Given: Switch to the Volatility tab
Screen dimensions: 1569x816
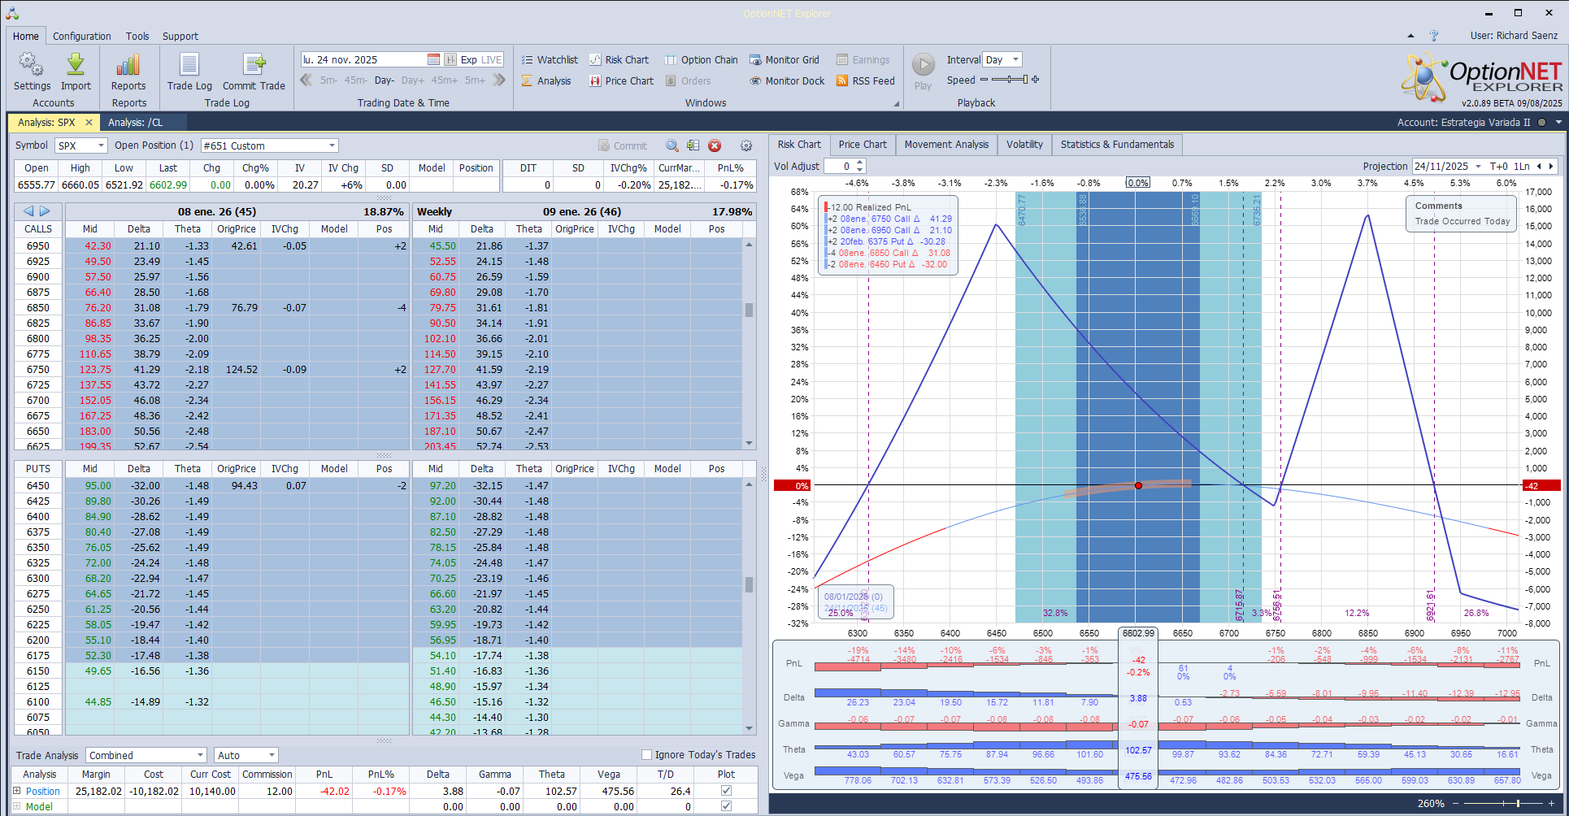Looking at the screenshot, I should tap(1024, 145).
